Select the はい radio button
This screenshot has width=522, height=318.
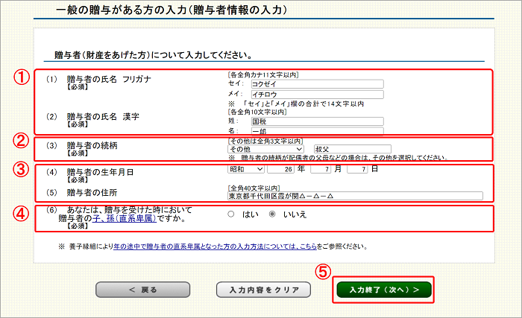pyautogui.click(x=233, y=214)
